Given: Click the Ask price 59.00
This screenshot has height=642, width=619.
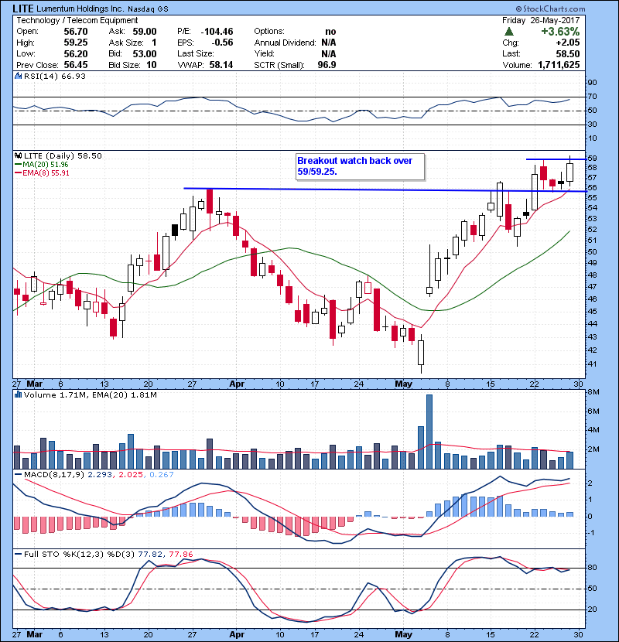Looking at the screenshot, I should click(x=145, y=32).
